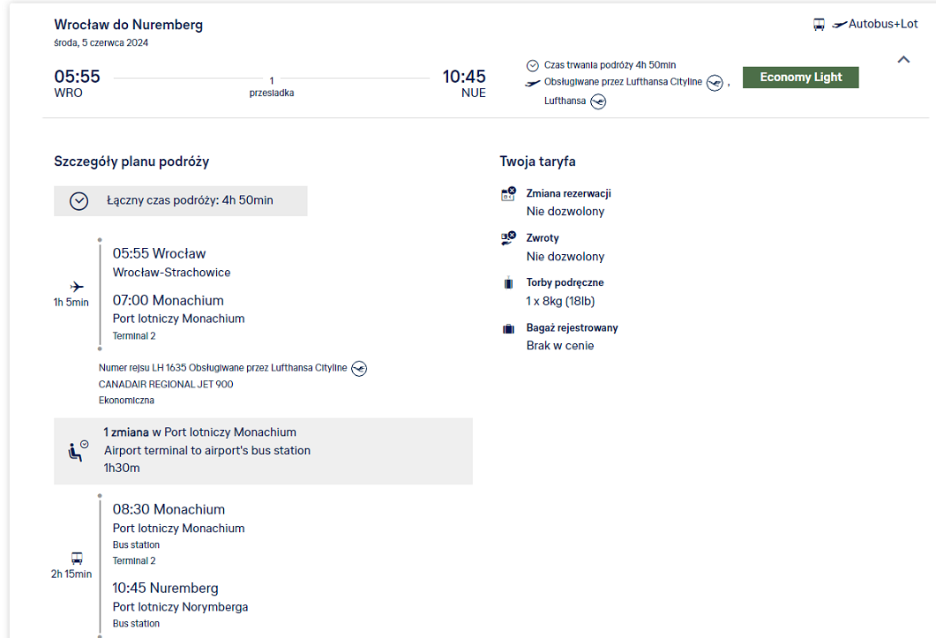Image resolution: width=936 pixels, height=638 pixels.
Task: Click the clock icon in Łączny czas podróży
Action: pyautogui.click(x=79, y=200)
